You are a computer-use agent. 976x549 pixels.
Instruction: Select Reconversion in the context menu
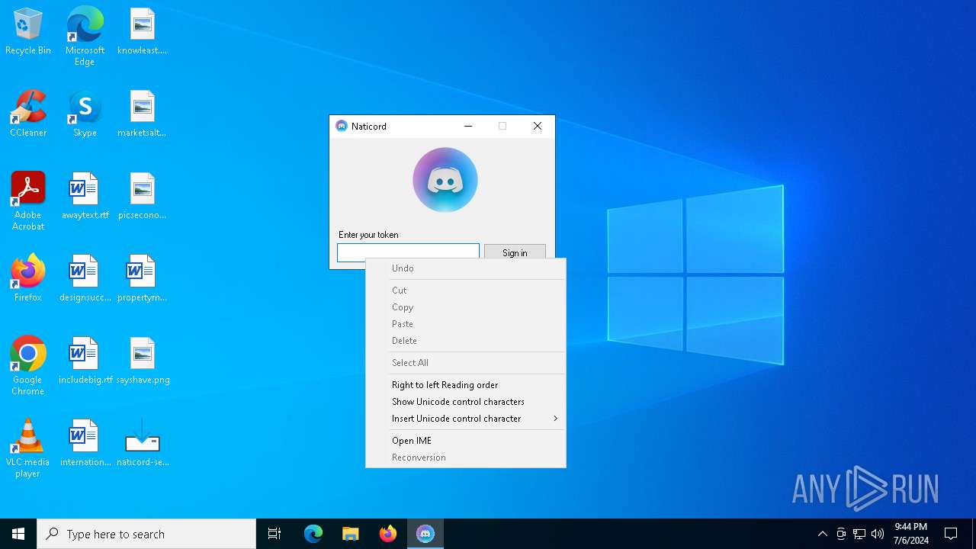(466, 457)
